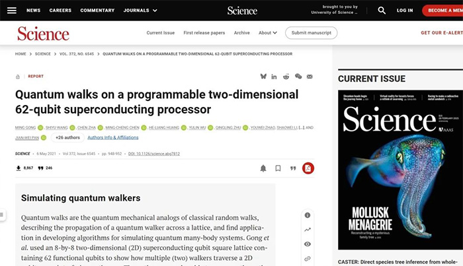Click ORCID icon next to Ming-Cheng Chen
The height and width of the screenshot is (266, 463).
point(144,127)
